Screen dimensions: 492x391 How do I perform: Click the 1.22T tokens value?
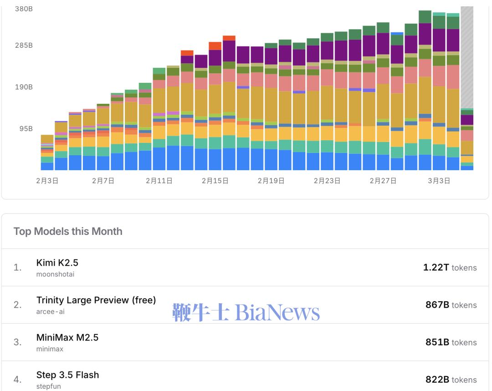click(450, 268)
